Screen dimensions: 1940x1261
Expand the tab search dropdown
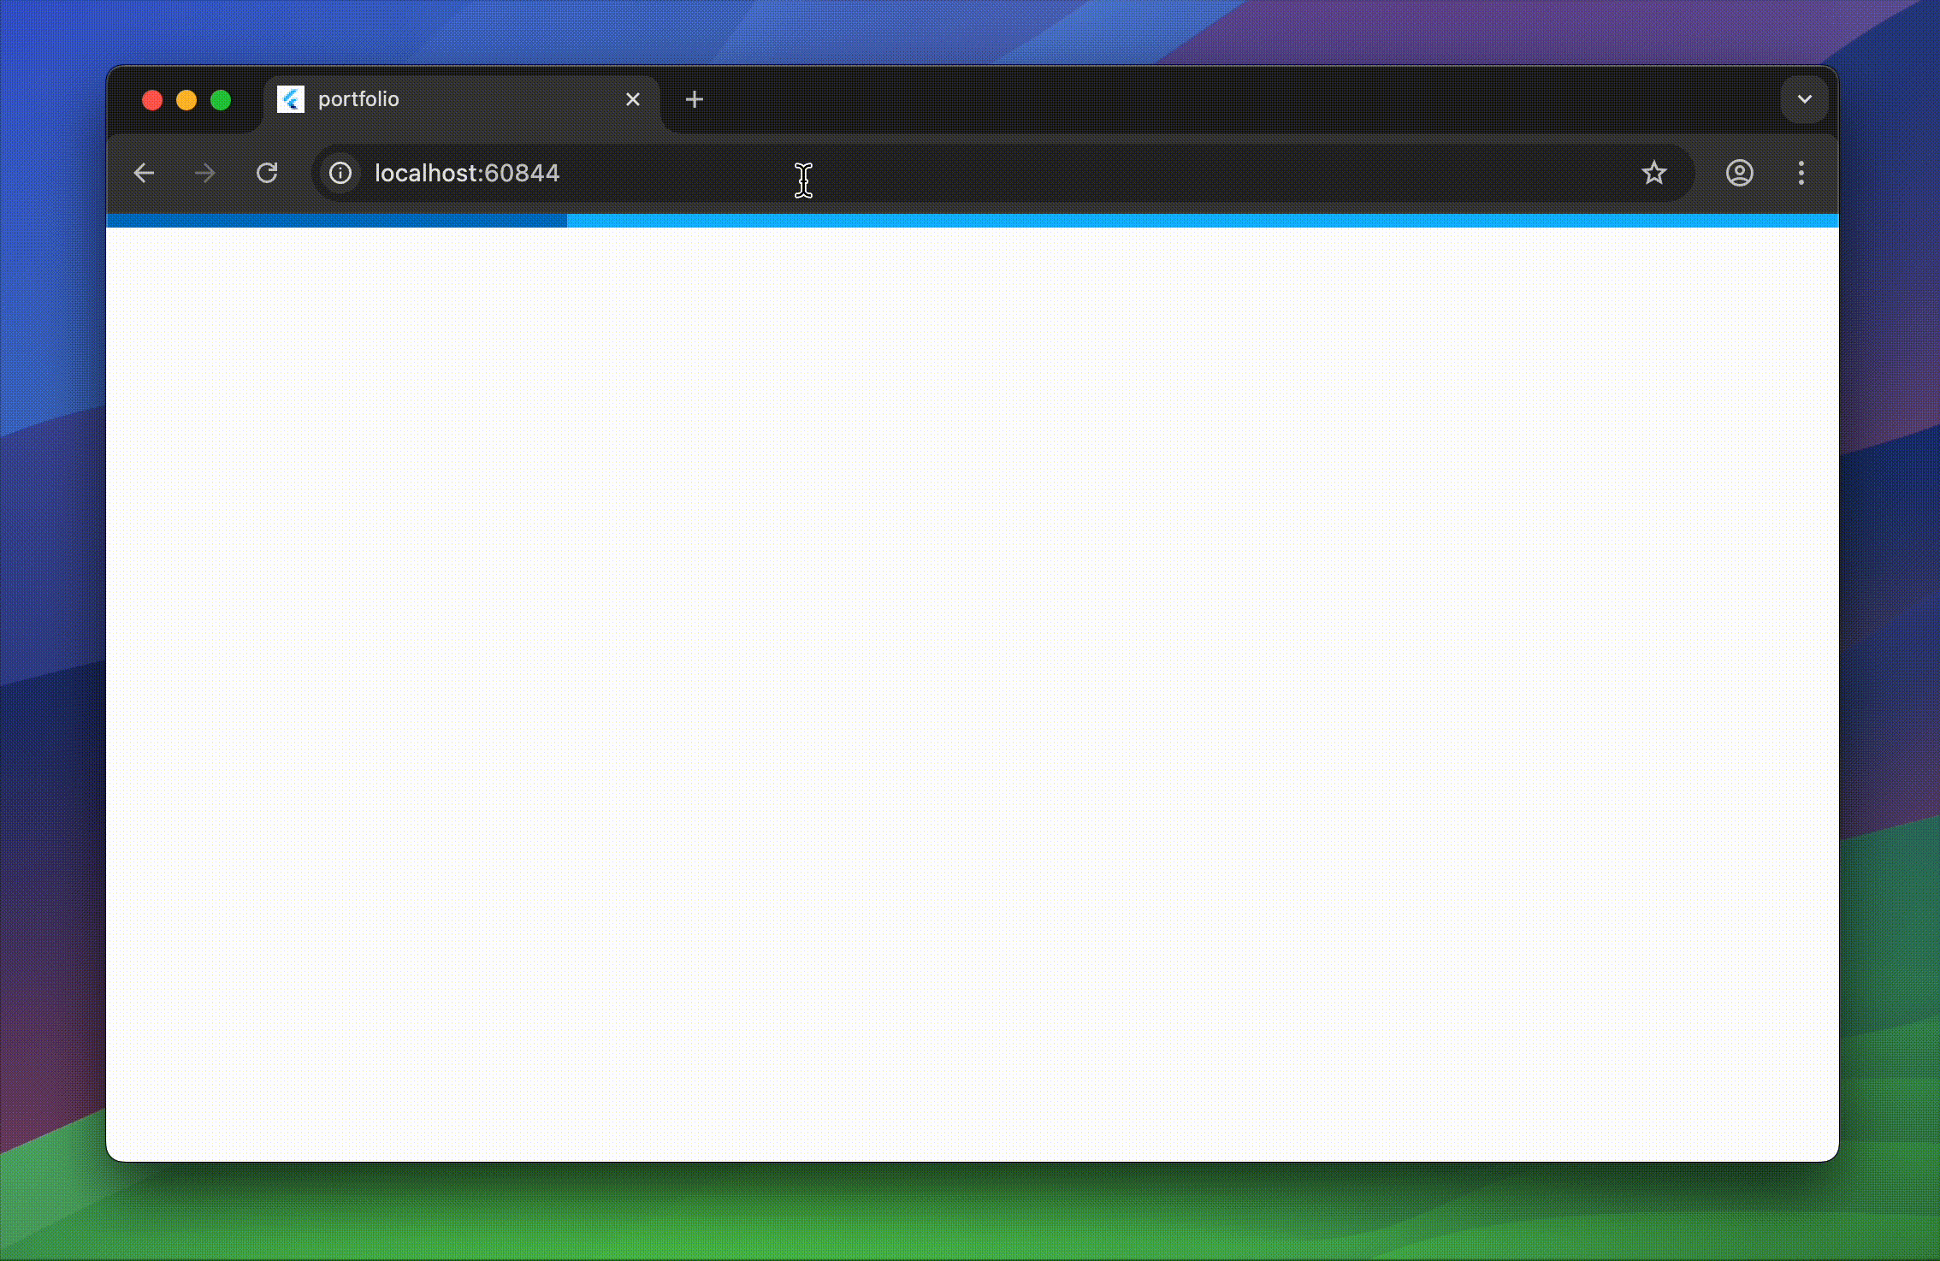point(1805,99)
